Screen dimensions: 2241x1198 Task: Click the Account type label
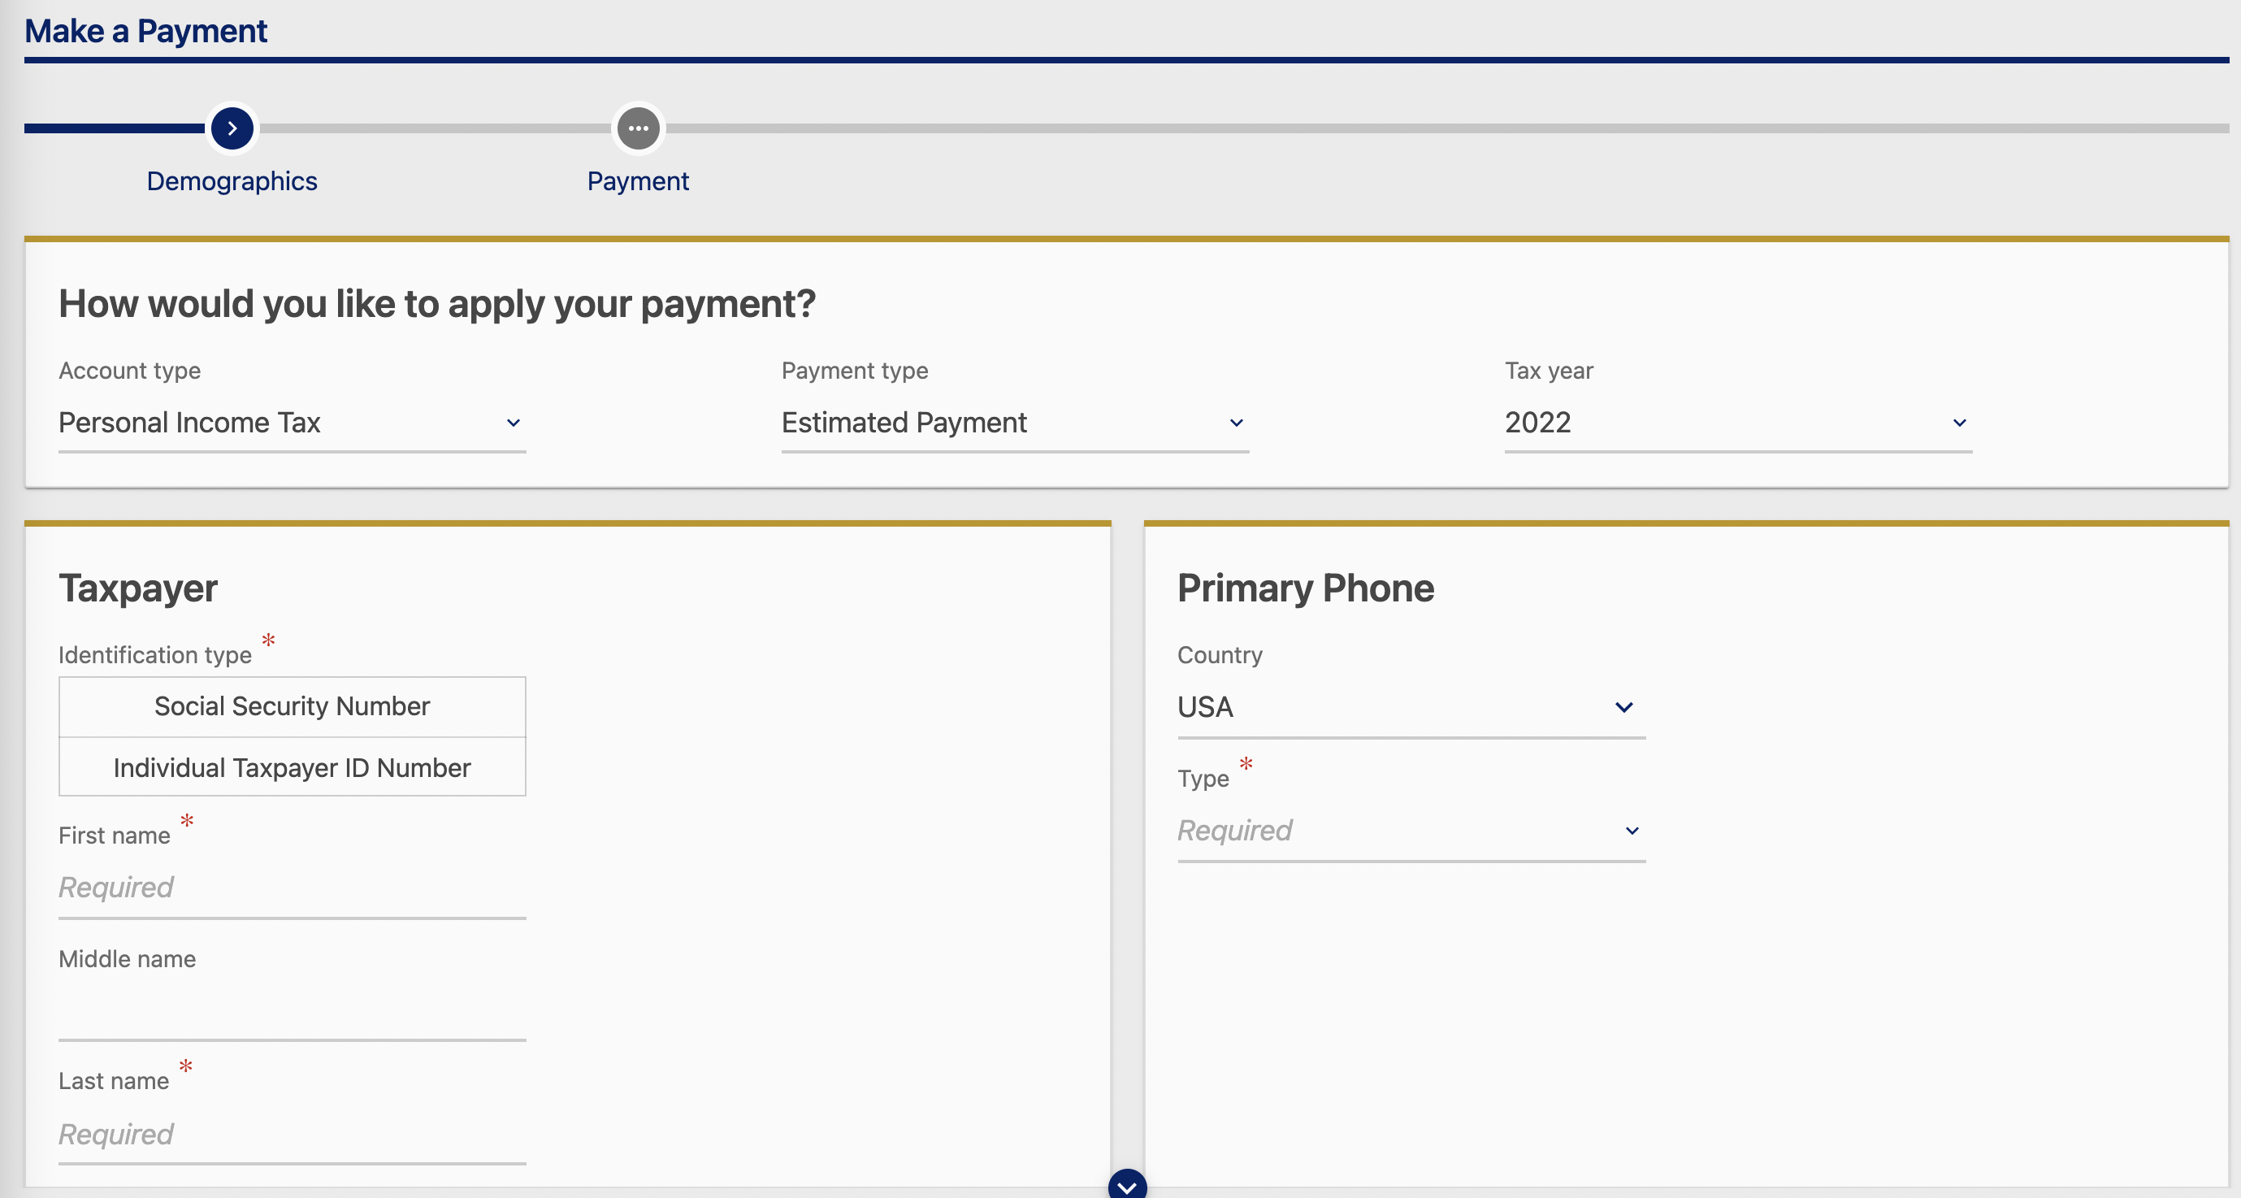[x=130, y=371]
